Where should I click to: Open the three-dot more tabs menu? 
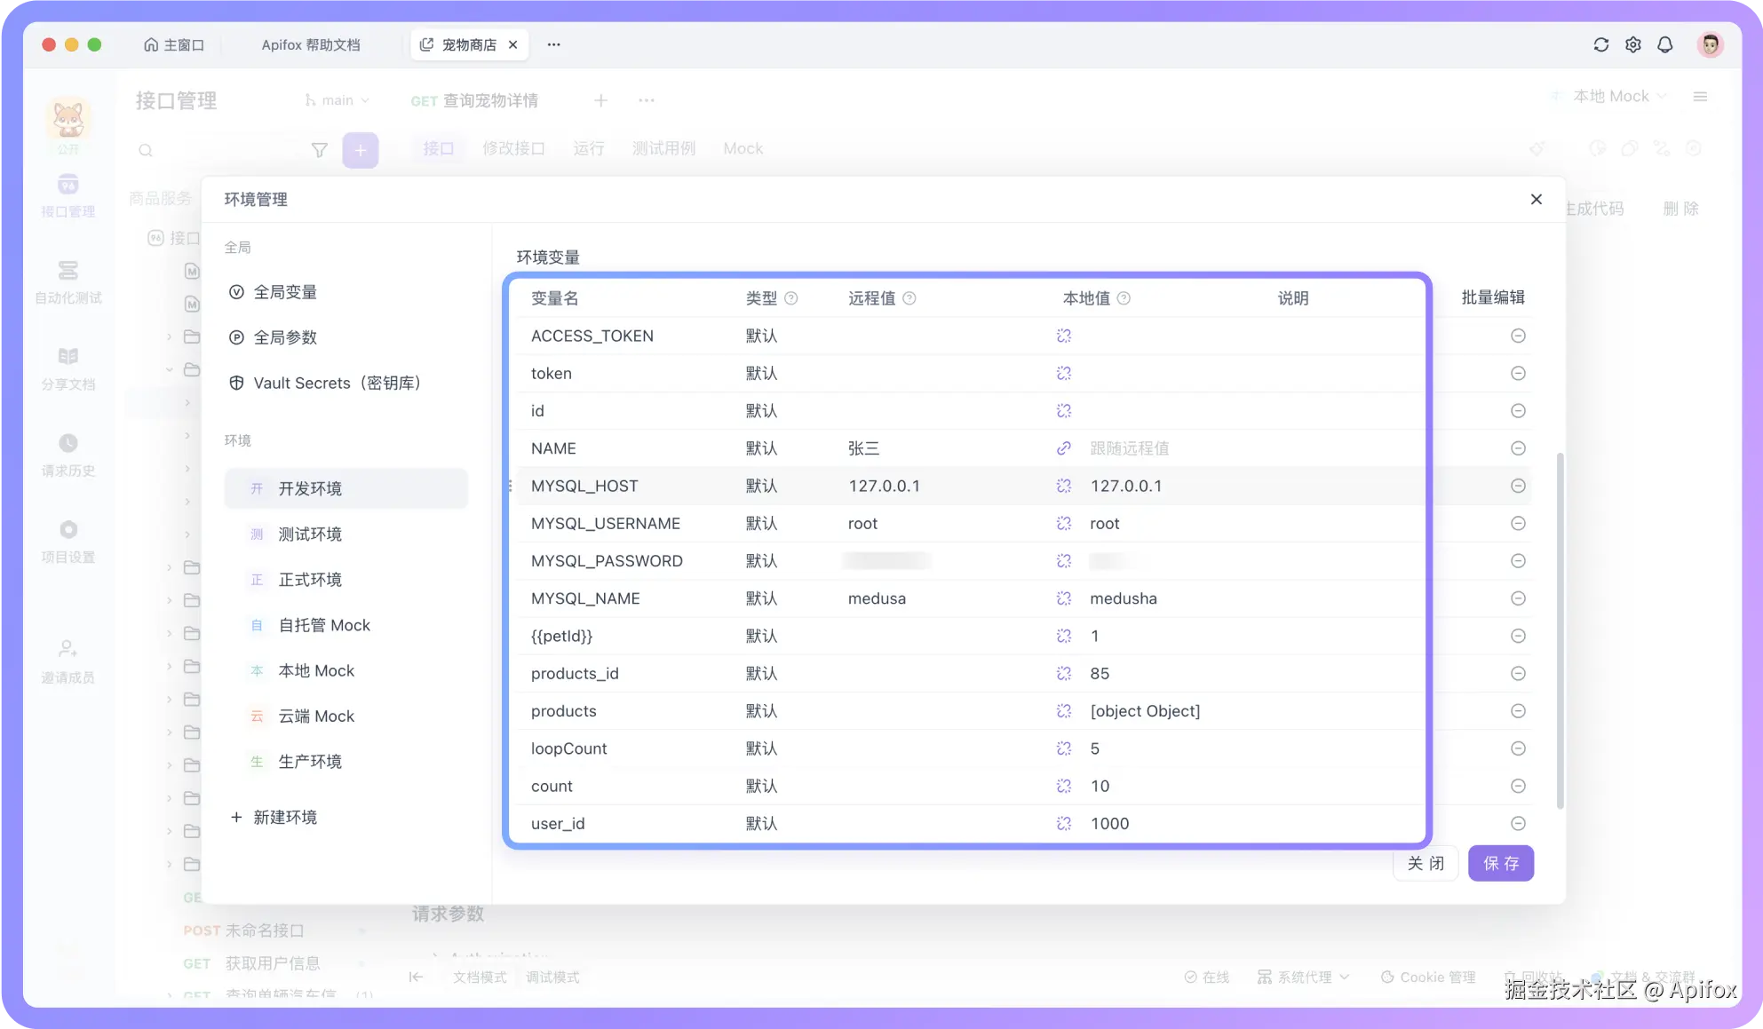[x=553, y=44]
